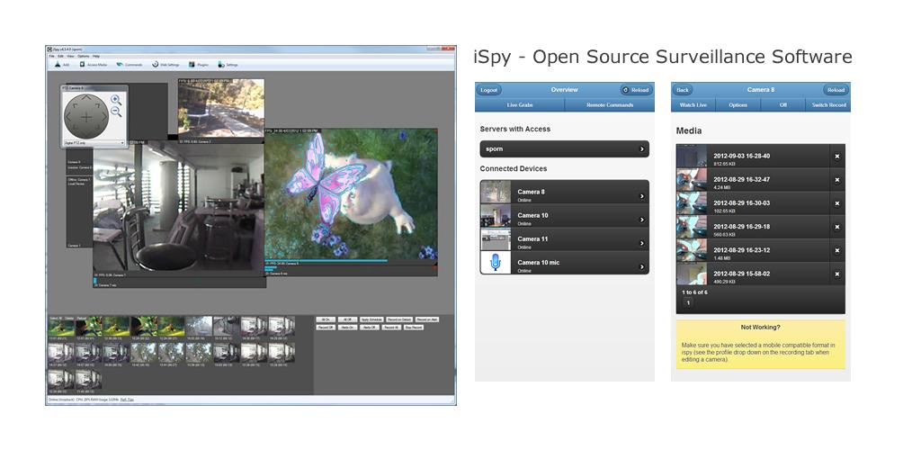
Task: Delete the 2012-08-29 16-32-47 media entry
Action: pos(837,180)
